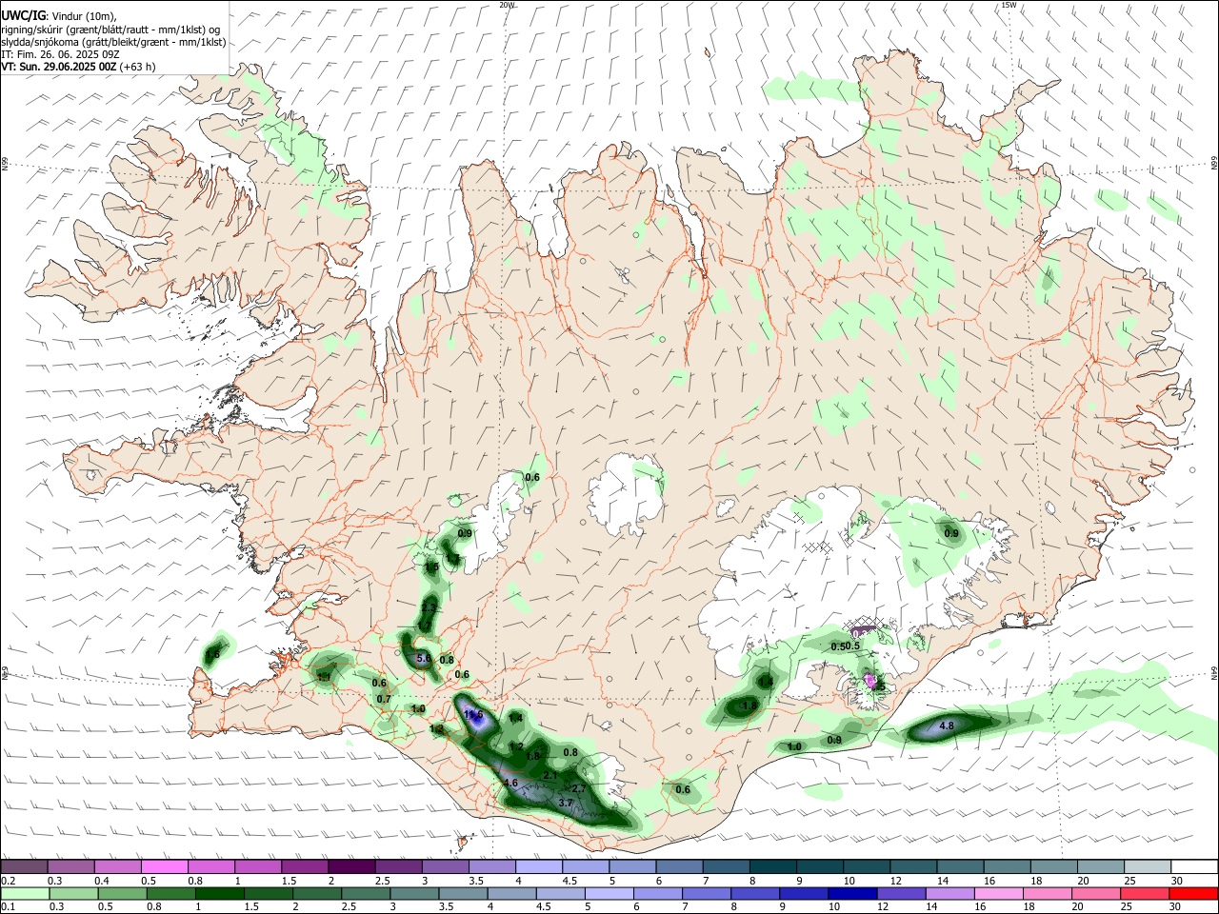Click the 2.1 precipitation label
Image resolution: width=1219 pixels, height=914 pixels.
click(550, 776)
